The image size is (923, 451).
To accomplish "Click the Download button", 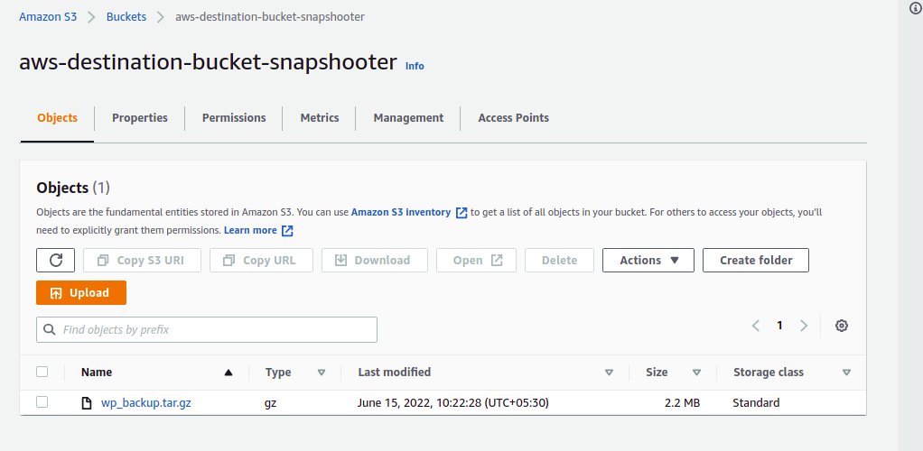I will tap(375, 260).
